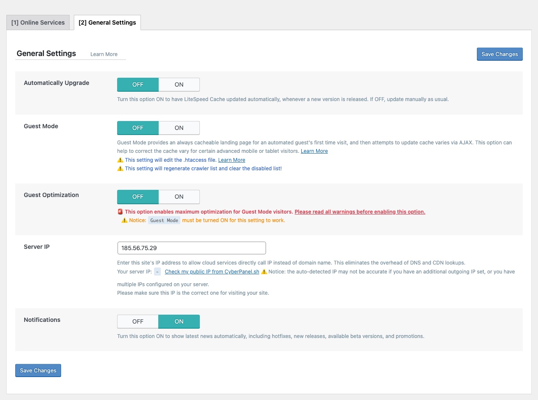Set Guest Optimization to OFF
538x400 pixels.
coord(138,197)
